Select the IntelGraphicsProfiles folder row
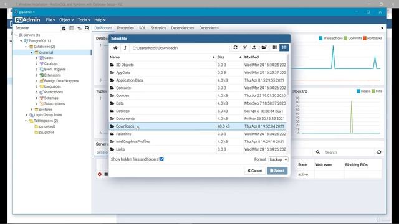 tap(198, 141)
